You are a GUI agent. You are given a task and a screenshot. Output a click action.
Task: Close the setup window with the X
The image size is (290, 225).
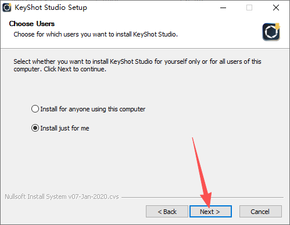(276, 8)
